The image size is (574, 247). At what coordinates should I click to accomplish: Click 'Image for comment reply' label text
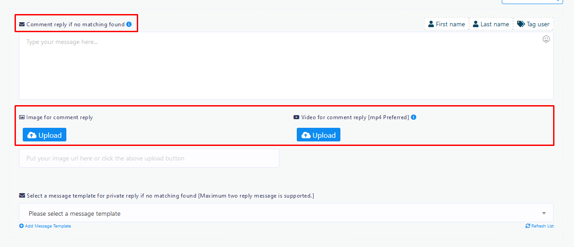point(60,117)
